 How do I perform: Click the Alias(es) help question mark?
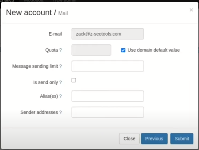60,96
